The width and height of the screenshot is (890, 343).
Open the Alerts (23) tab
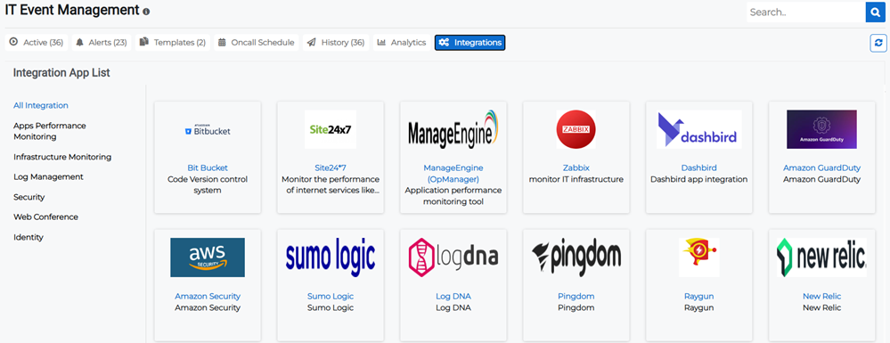pyautogui.click(x=102, y=43)
